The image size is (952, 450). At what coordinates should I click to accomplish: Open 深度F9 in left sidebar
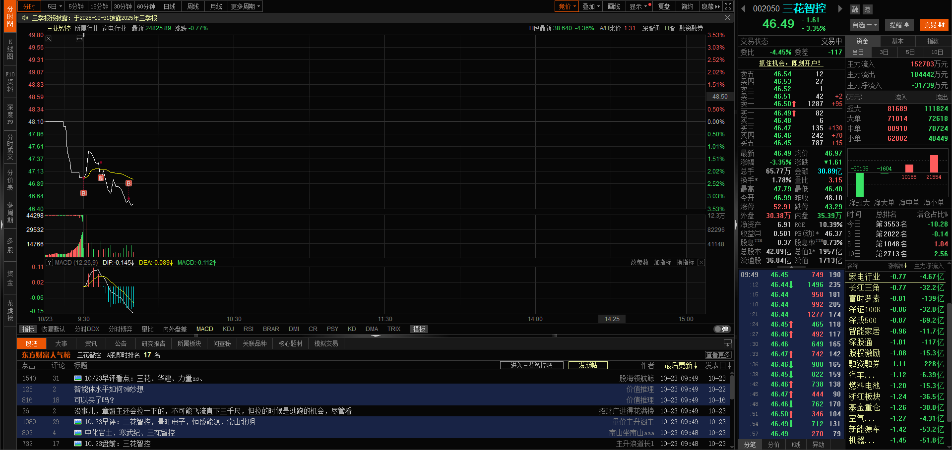pyautogui.click(x=10, y=114)
